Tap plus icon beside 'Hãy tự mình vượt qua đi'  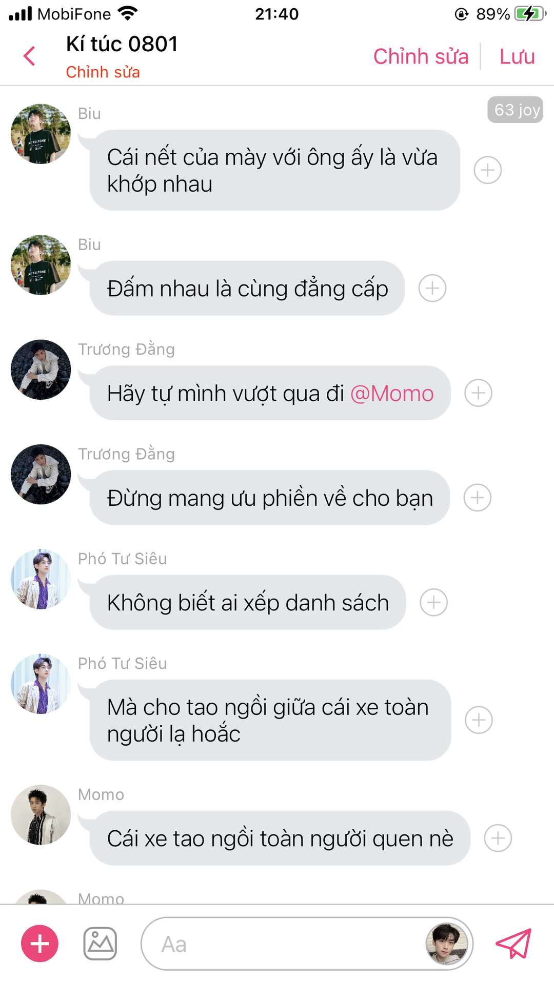[x=478, y=393]
